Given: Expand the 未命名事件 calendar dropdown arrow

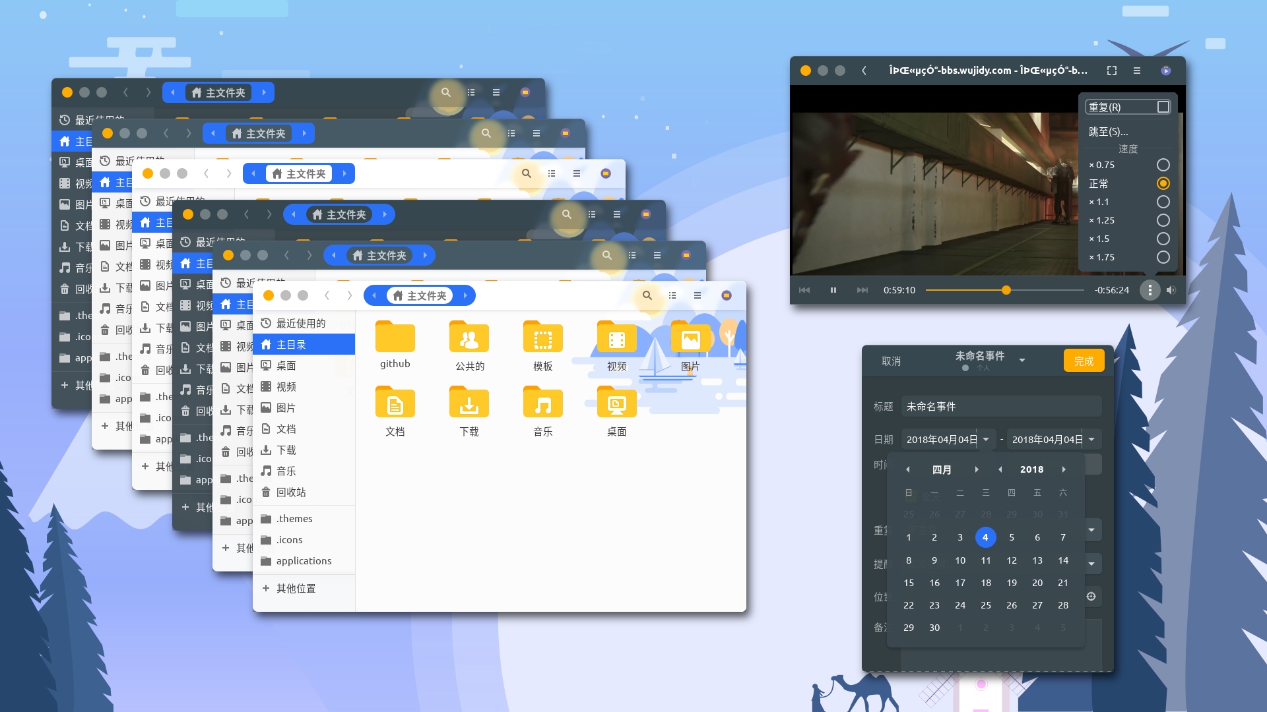Looking at the screenshot, I should pos(1022,361).
